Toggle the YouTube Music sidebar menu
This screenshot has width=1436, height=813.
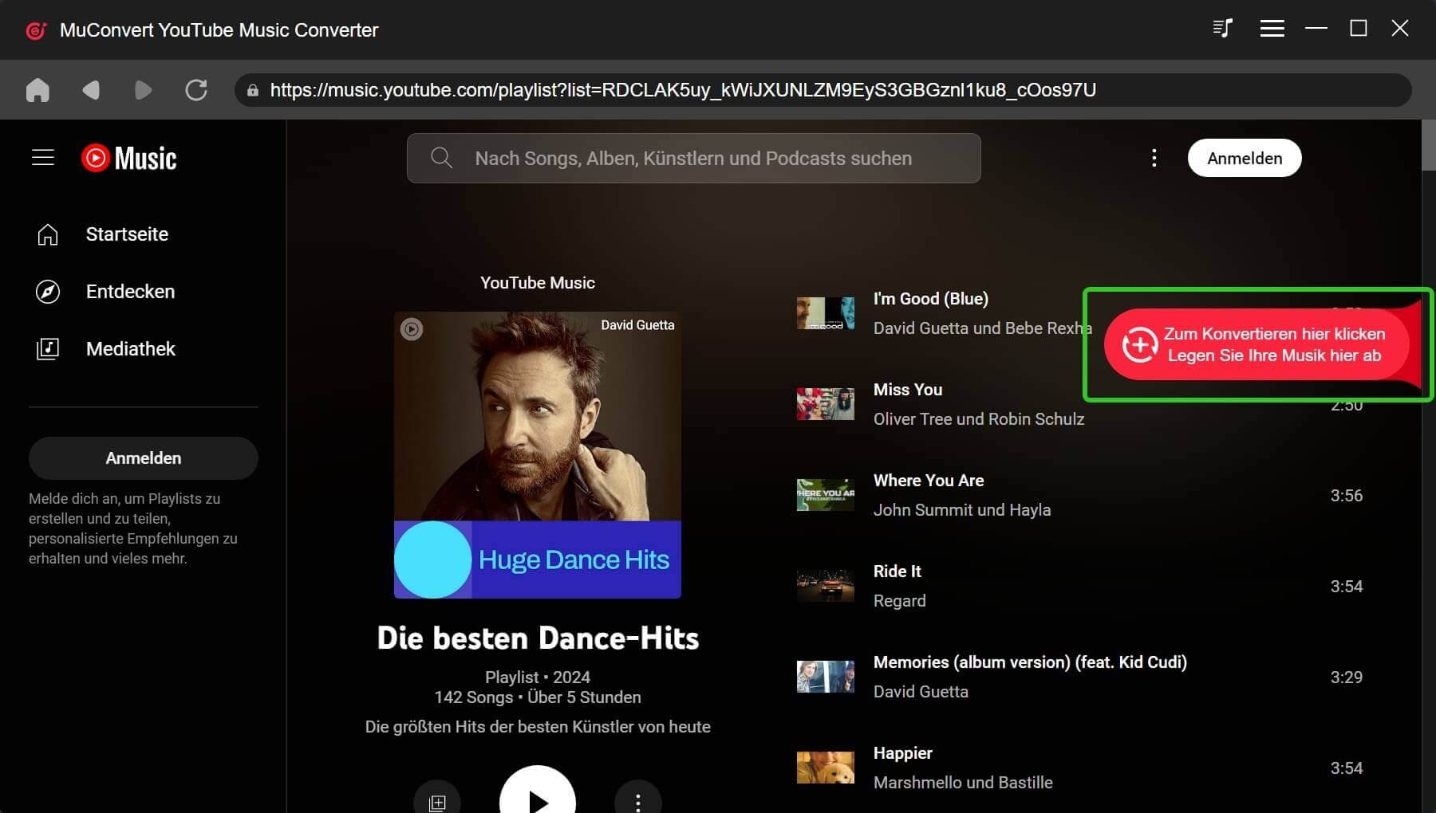(43, 158)
